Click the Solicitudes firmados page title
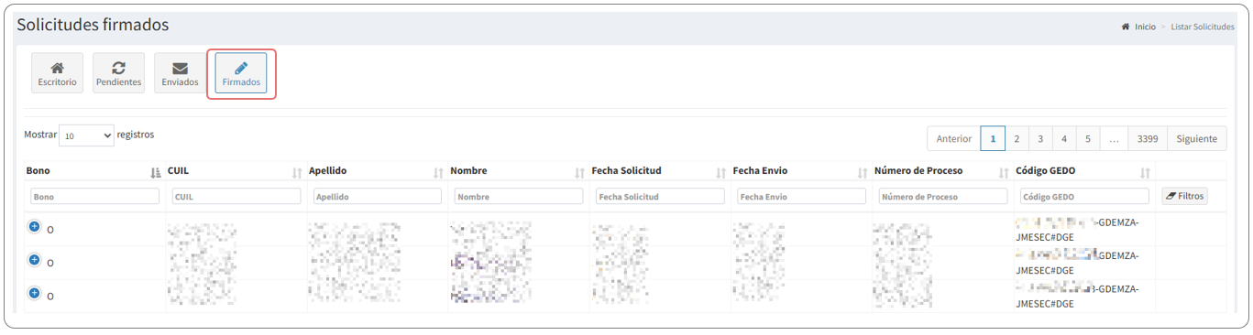Image resolution: width=1253 pixels, height=335 pixels. pyautogui.click(x=93, y=25)
